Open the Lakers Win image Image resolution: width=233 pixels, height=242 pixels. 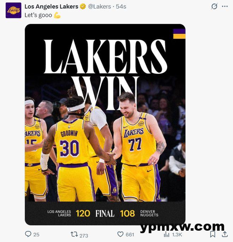point(105,124)
